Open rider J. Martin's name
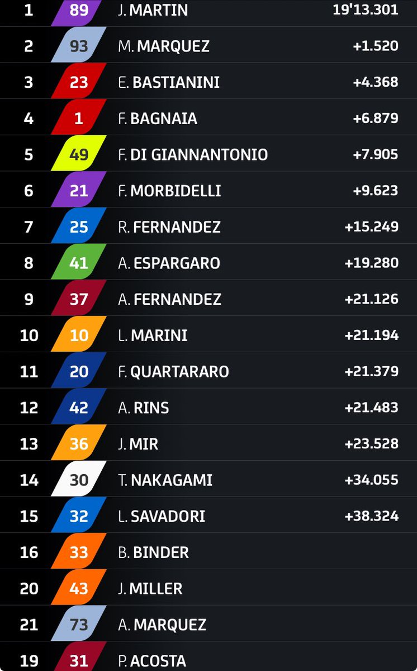The width and height of the screenshot is (417, 671). pos(153,11)
